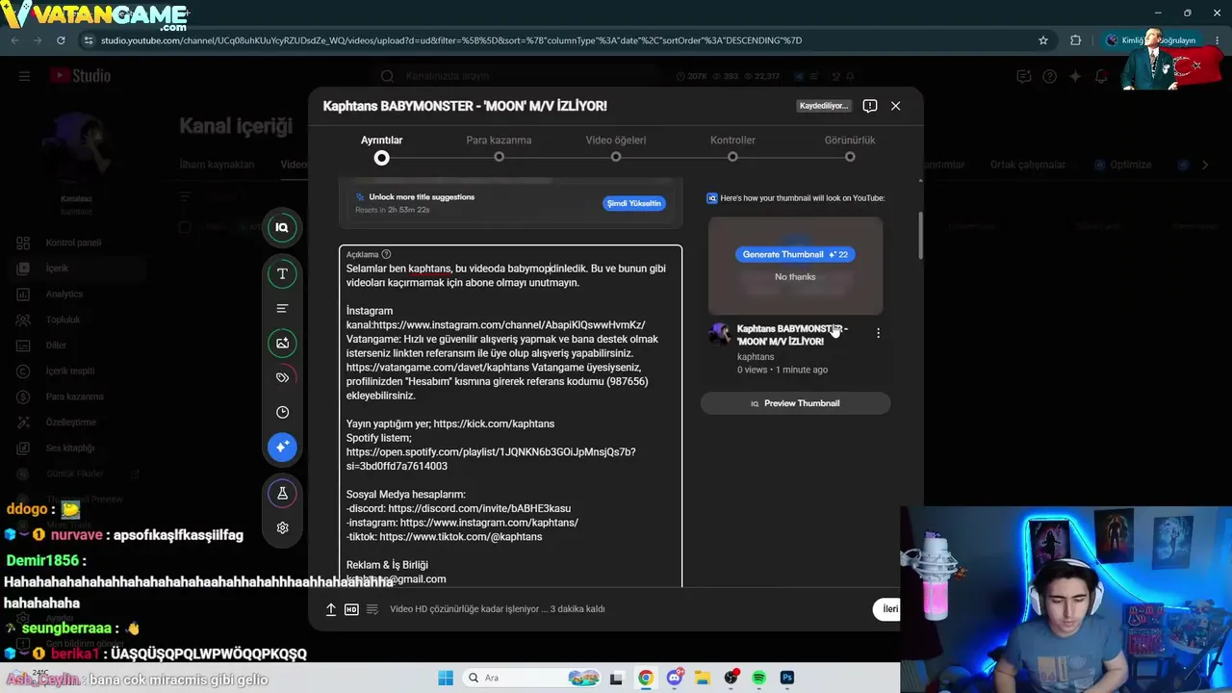The width and height of the screenshot is (1232, 693).
Task: View site information icon in address bar
Action: click(x=89, y=40)
